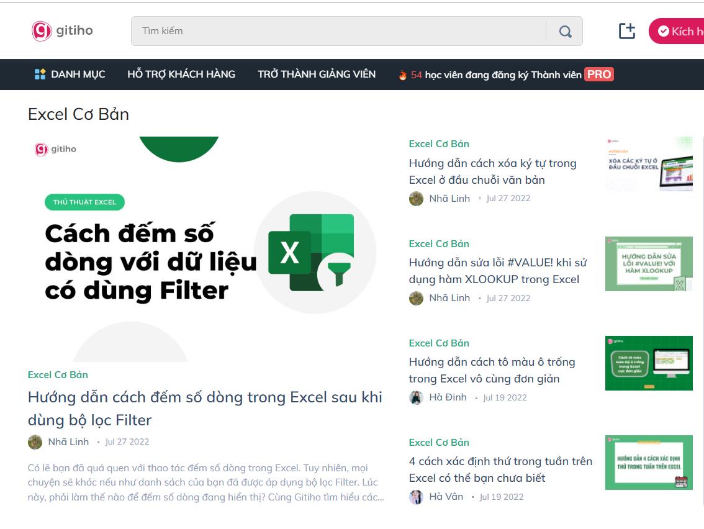Click the search input field to type a query
The width and height of the screenshot is (704, 529).
coord(310,30)
